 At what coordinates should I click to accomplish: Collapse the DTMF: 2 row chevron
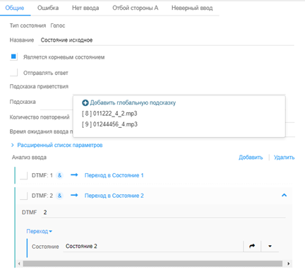[x=285, y=195]
